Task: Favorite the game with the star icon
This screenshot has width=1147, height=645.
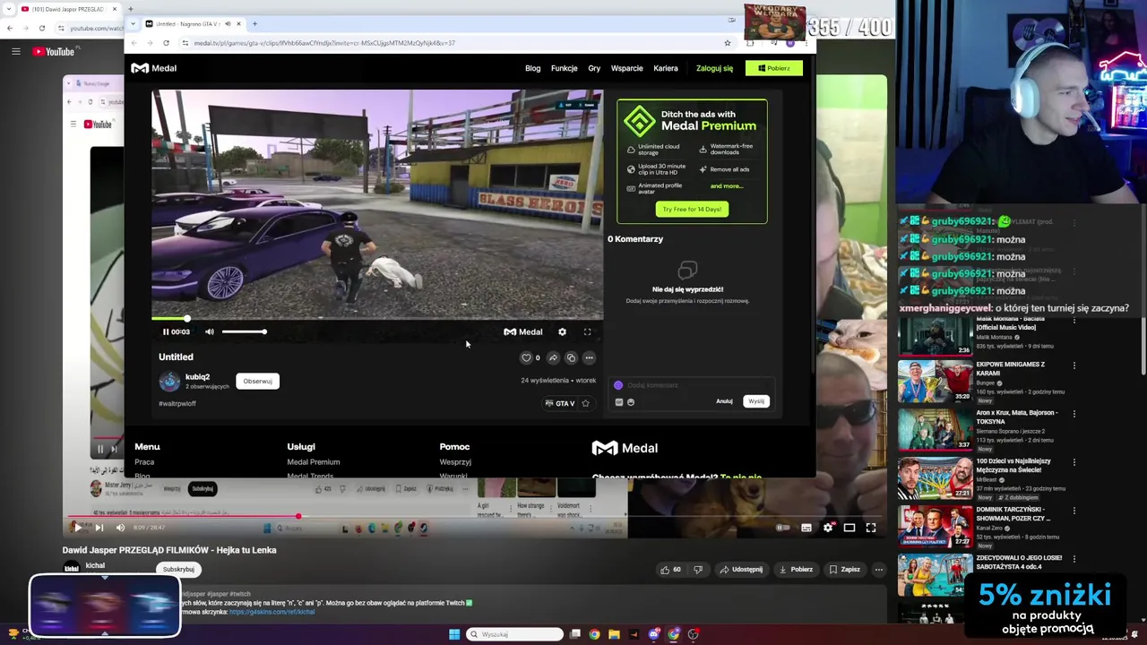Action: pyautogui.click(x=585, y=403)
